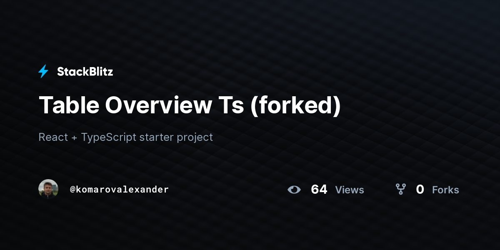
Task: Click the word TypeScript in the description
Action: 109,137
